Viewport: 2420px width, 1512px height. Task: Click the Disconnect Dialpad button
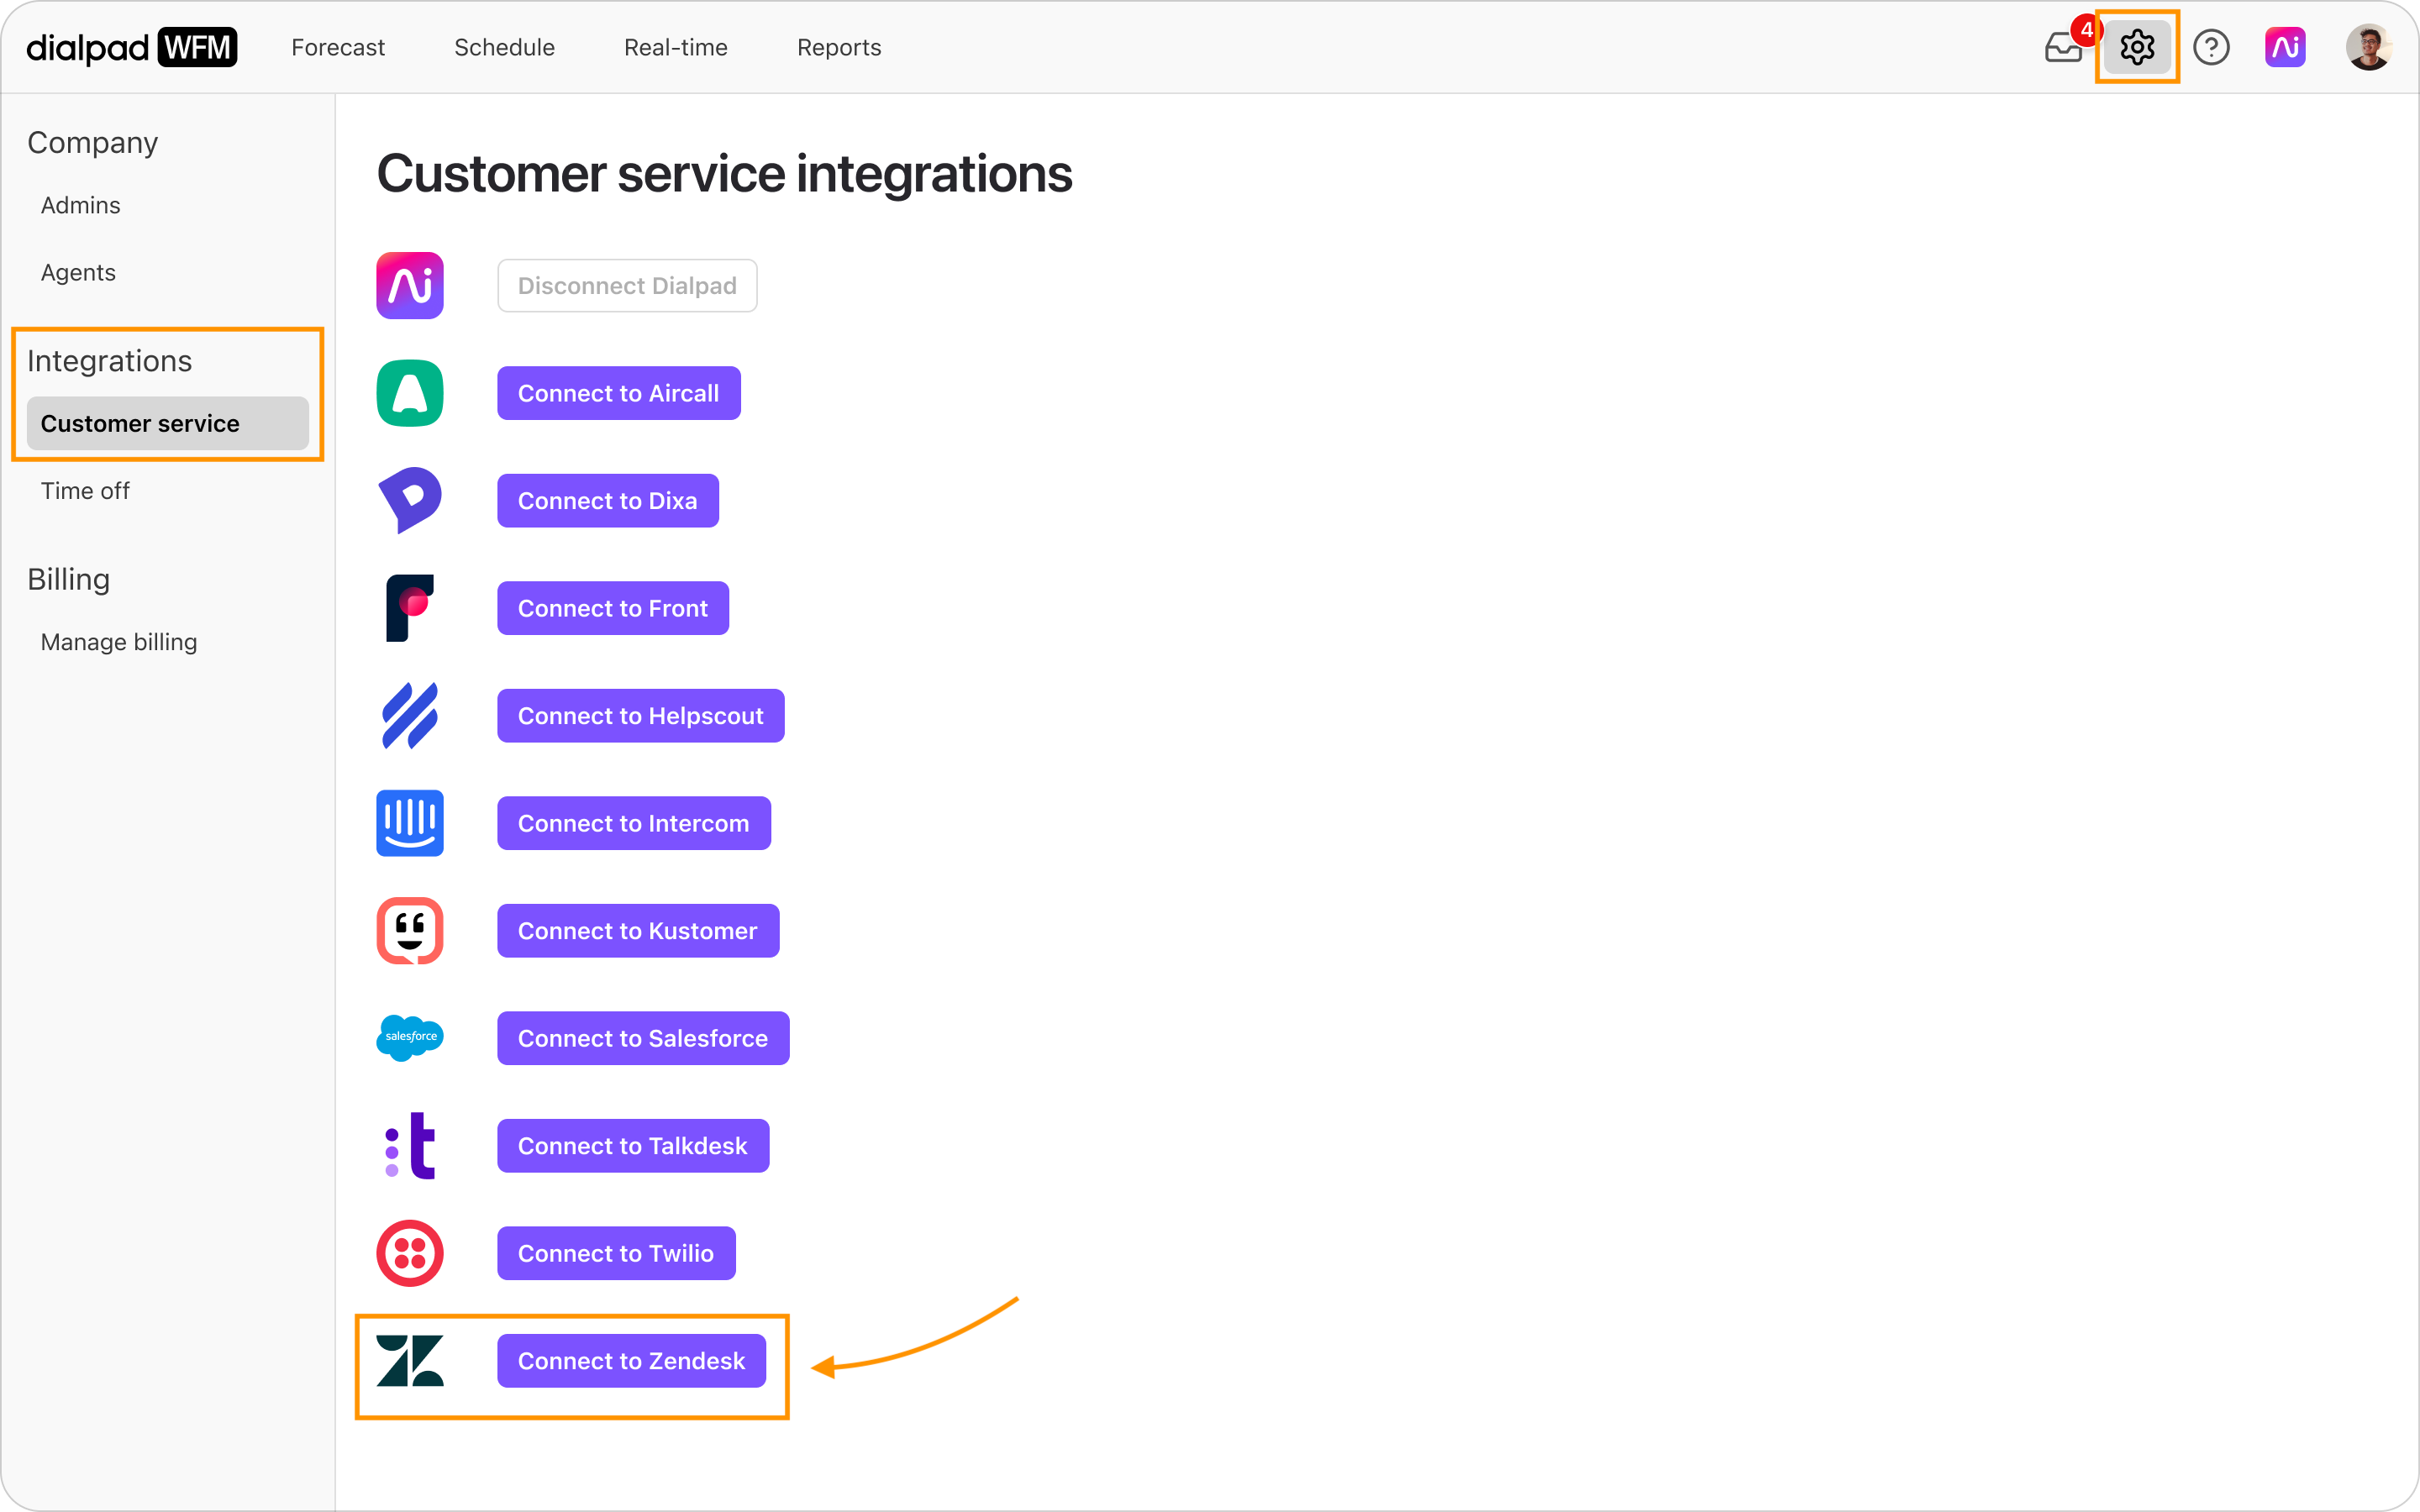(627, 286)
